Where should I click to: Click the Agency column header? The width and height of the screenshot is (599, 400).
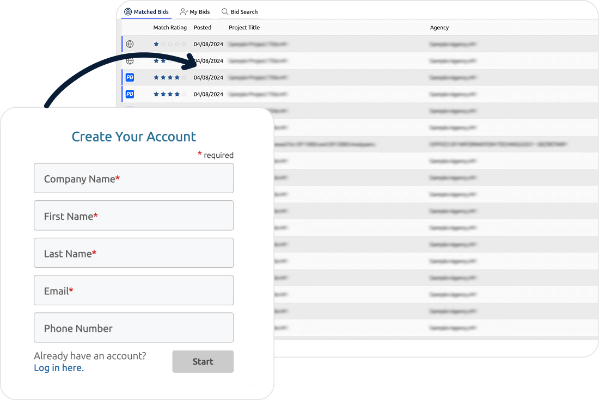[x=439, y=27]
